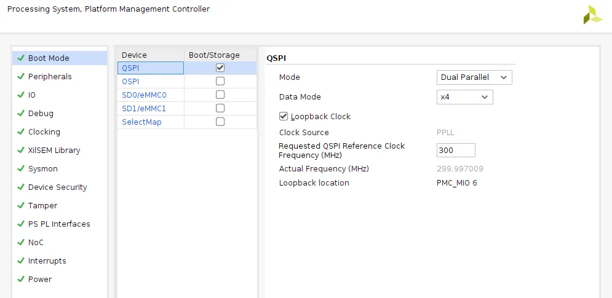Click the QSPI reference clock frequency field
Viewport: 612px width, 298px height.
[455, 151]
